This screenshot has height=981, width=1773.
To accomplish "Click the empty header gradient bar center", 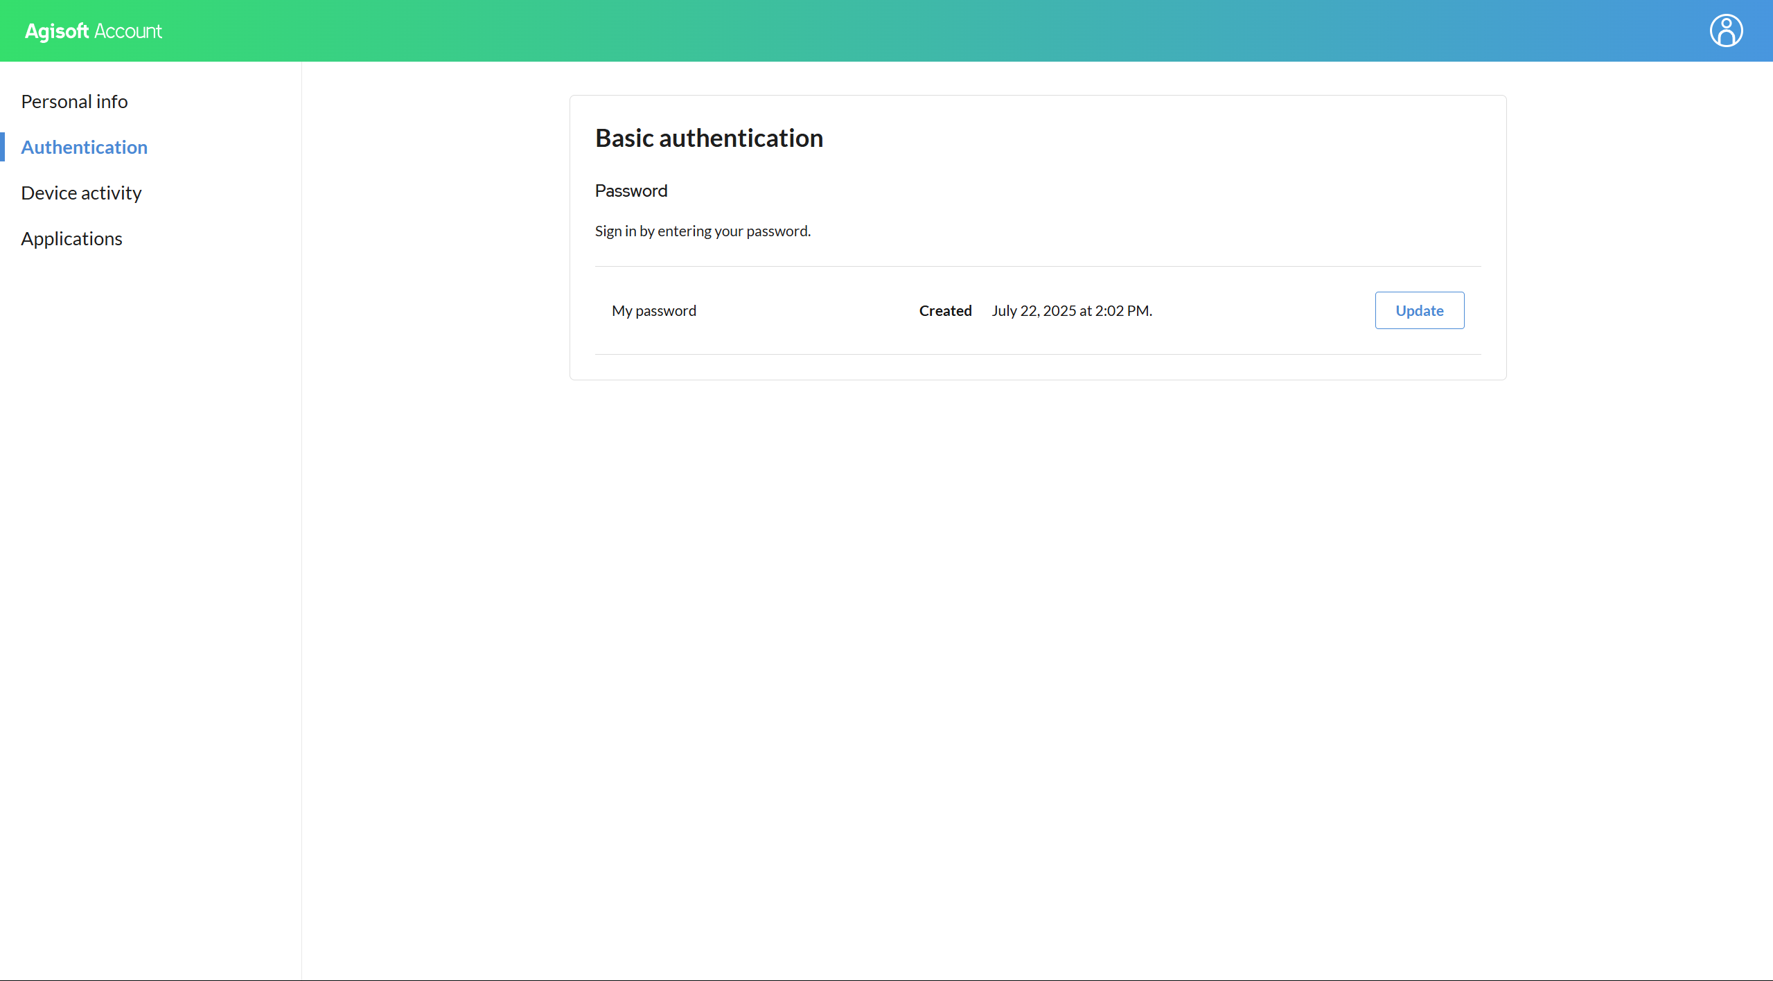I will tap(887, 31).
